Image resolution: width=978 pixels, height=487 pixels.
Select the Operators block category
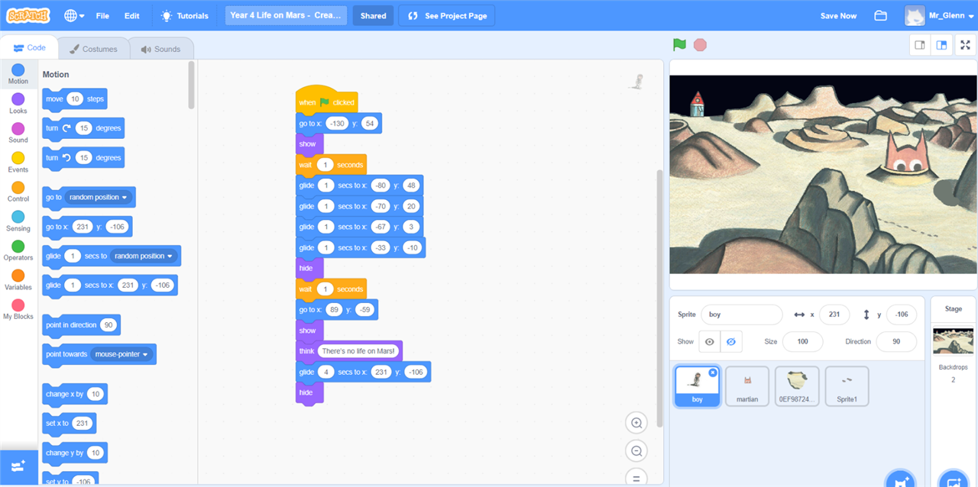click(18, 250)
